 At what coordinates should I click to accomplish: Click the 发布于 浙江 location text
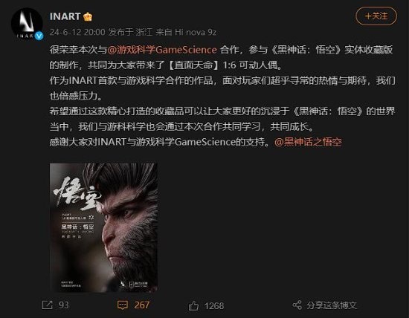click(x=130, y=32)
